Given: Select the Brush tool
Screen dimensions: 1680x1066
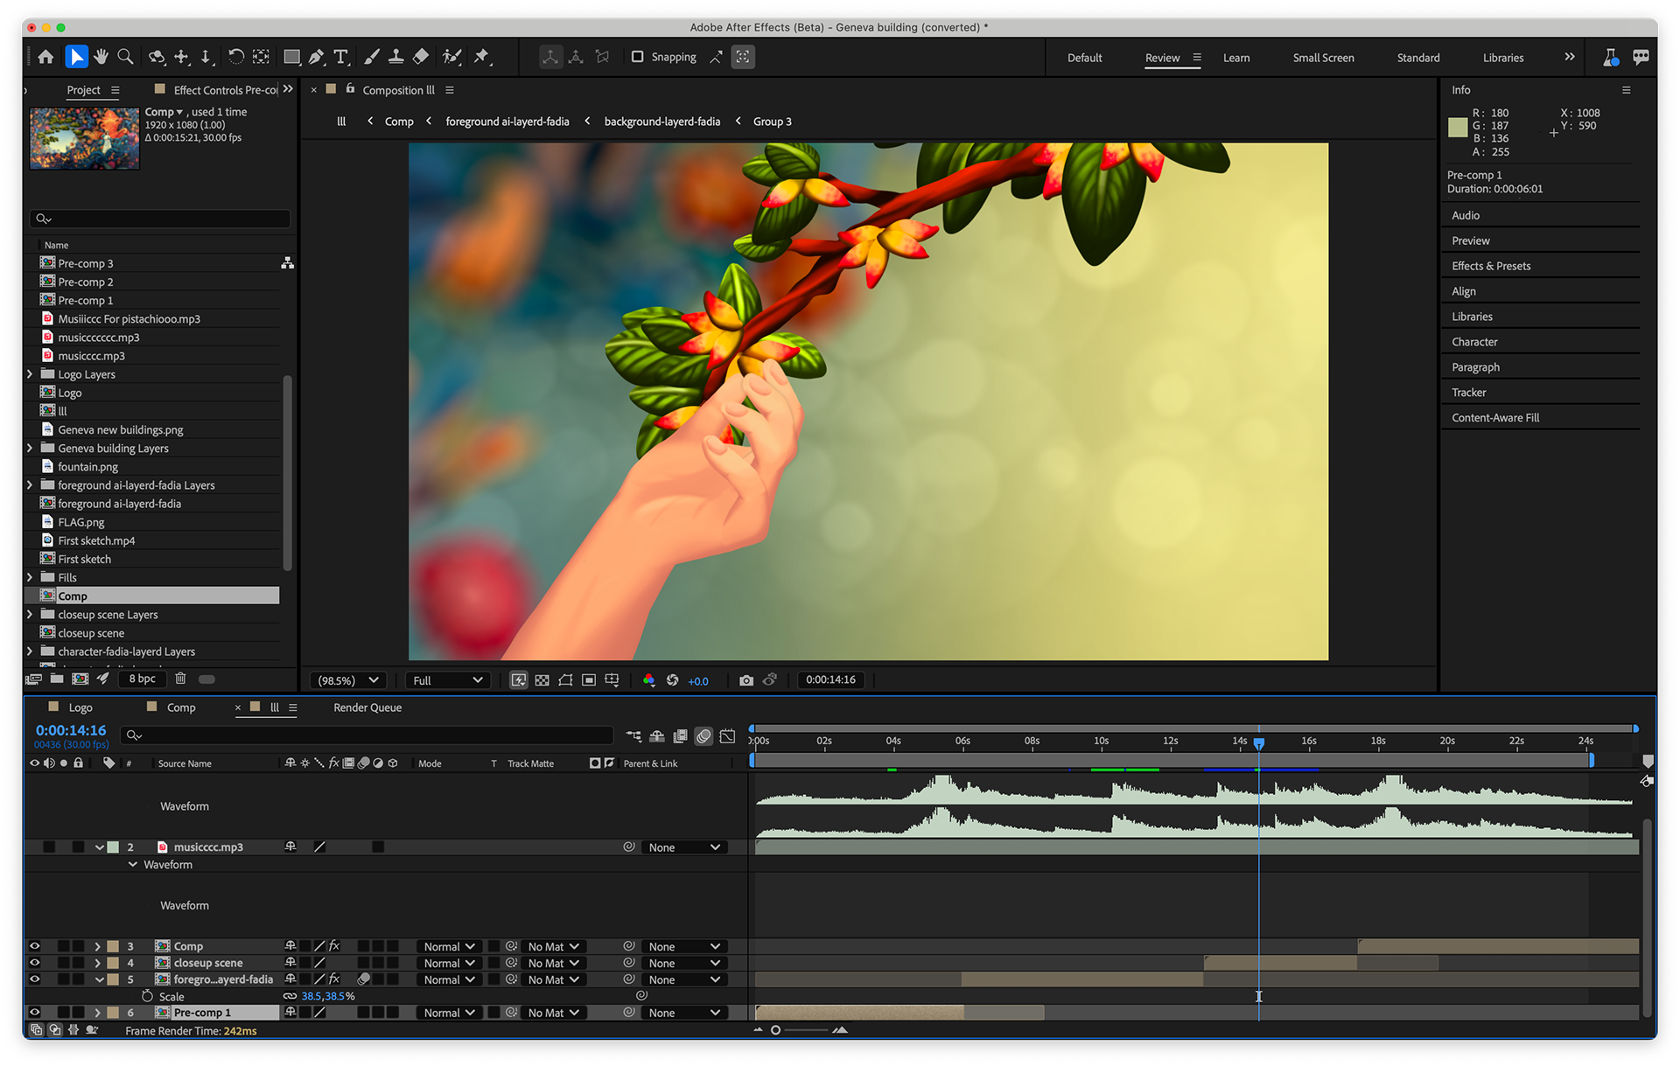Looking at the screenshot, I should point(372,57).
